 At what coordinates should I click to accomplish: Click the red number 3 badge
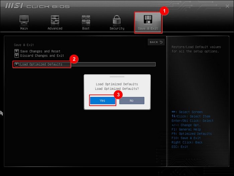[x=117, y=94]
